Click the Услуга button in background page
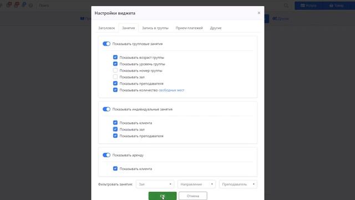 [x=308, y=6]
